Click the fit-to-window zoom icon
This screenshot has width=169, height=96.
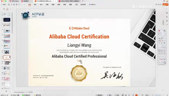(142, 95)
